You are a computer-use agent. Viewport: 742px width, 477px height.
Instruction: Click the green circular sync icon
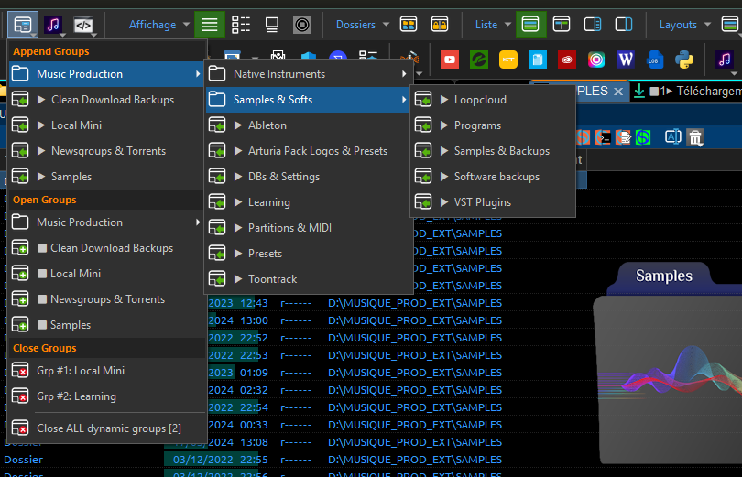[643, 137]
